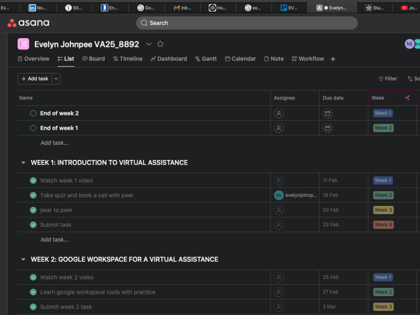Viewport: 420px width, 315px height.
Task: Uncheck Watch week 1 video task
Action: click(x=33, y=181)
